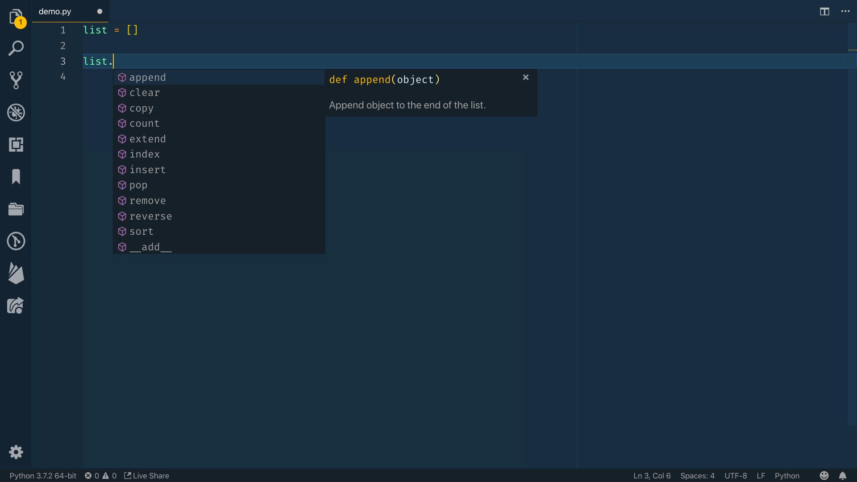Toggle the Split Editor button
The image size is (857, 482).
824,11
